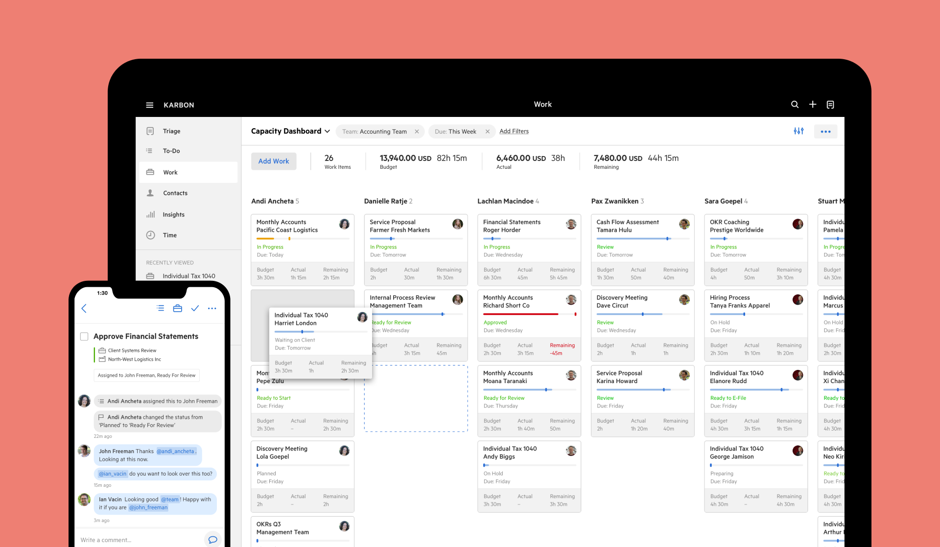Click the hamburger menu icon

coord(150,104)
